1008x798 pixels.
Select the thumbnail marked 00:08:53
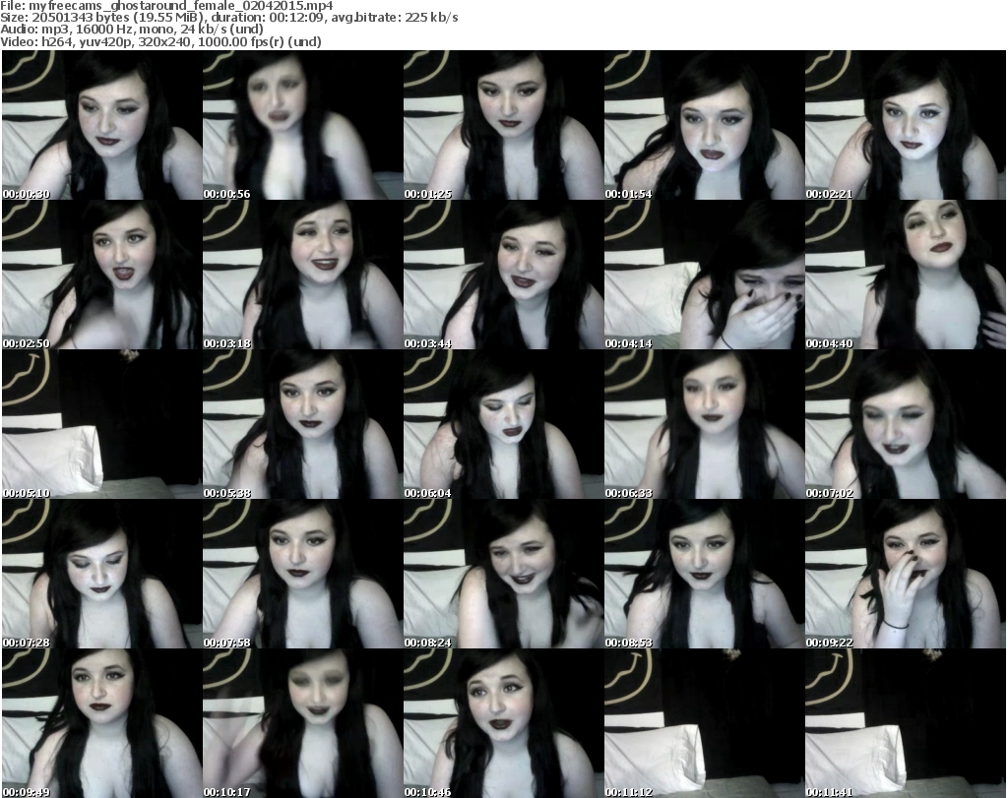point(704,574)
